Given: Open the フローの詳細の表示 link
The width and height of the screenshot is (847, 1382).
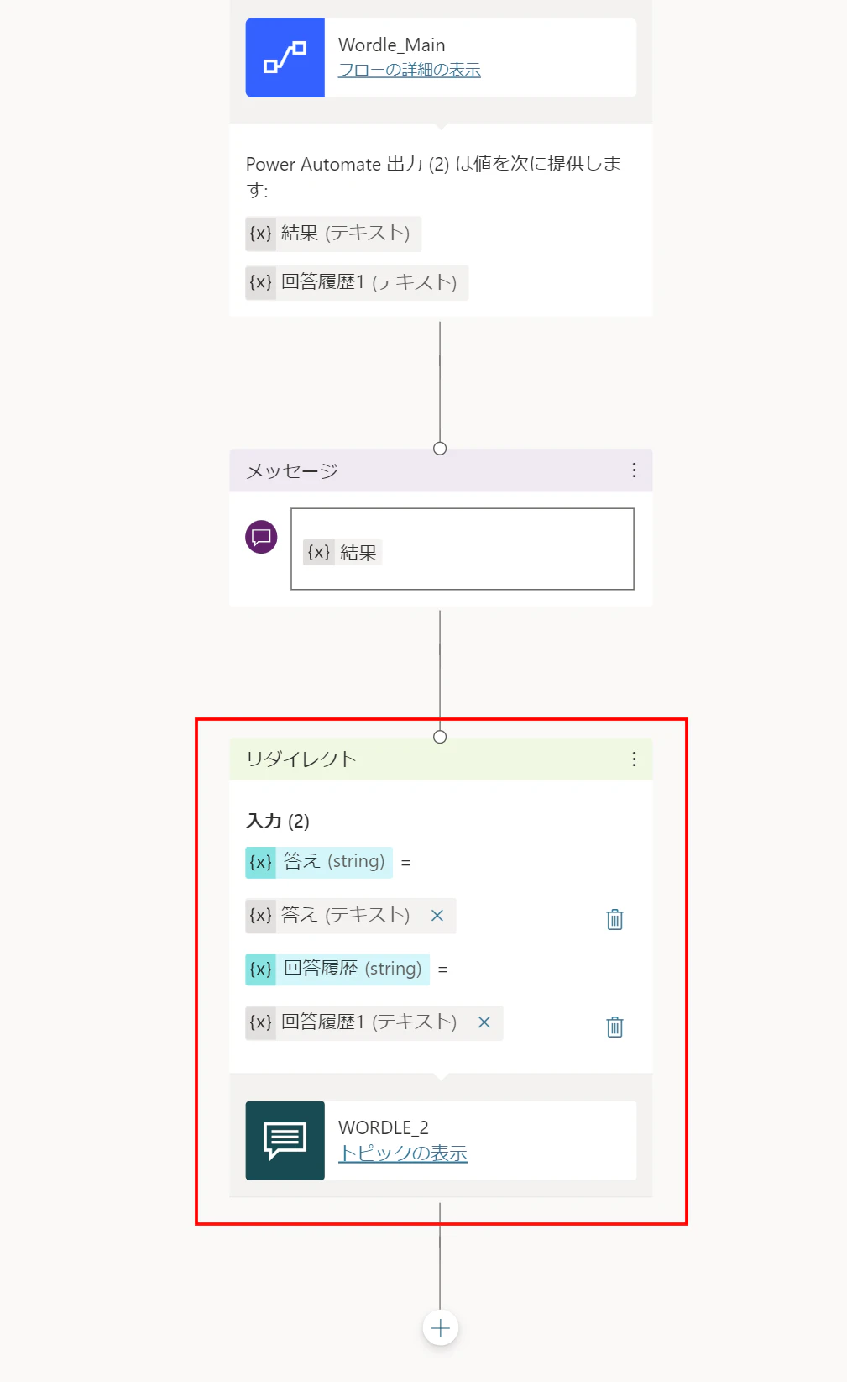Looking at the screenshot, I should click(409, 70).
